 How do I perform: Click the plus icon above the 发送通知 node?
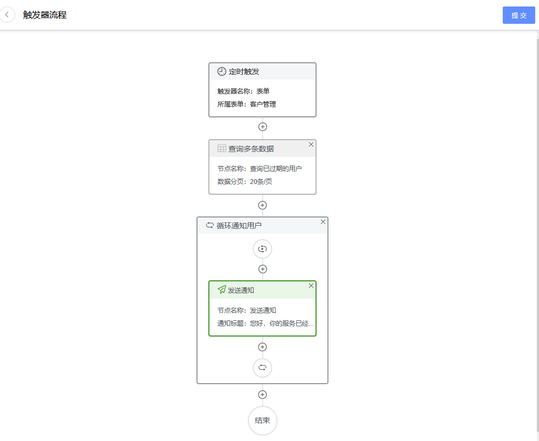coord(262,269)
